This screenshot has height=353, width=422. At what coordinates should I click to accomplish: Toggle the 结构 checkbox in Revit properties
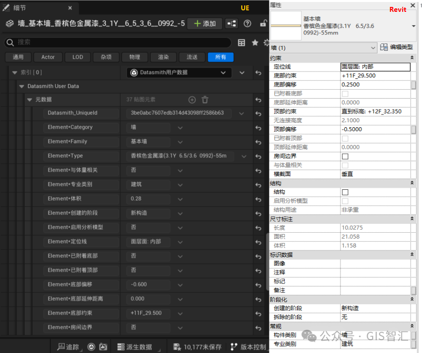[345, 192]
